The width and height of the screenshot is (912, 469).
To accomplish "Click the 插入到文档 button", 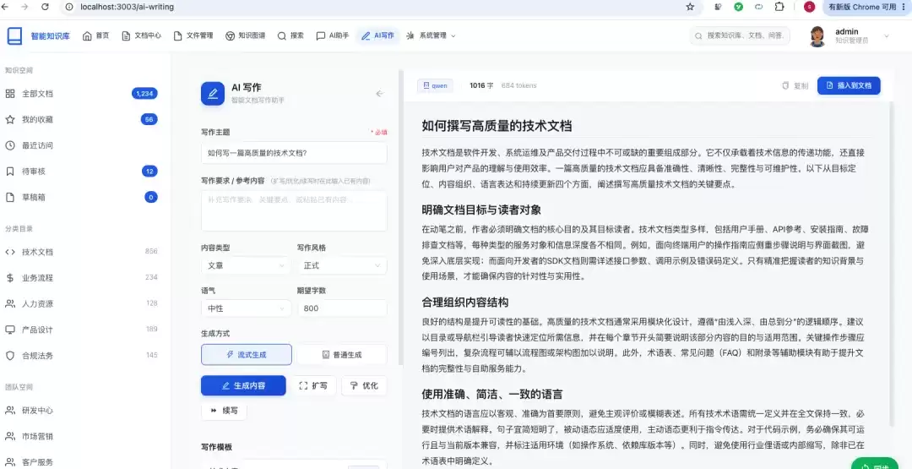I will [x=849, y=85].
